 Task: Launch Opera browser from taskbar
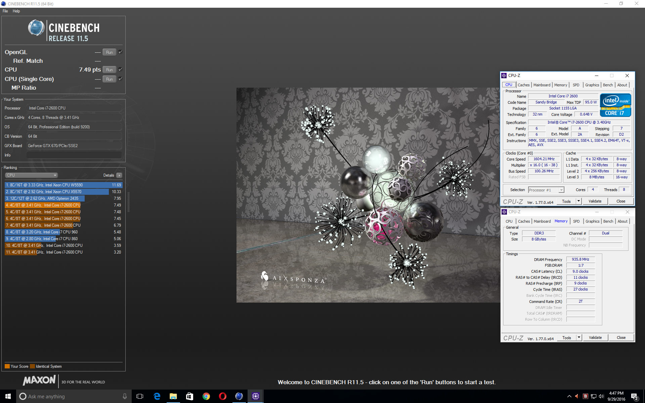[x=222, y=396]
